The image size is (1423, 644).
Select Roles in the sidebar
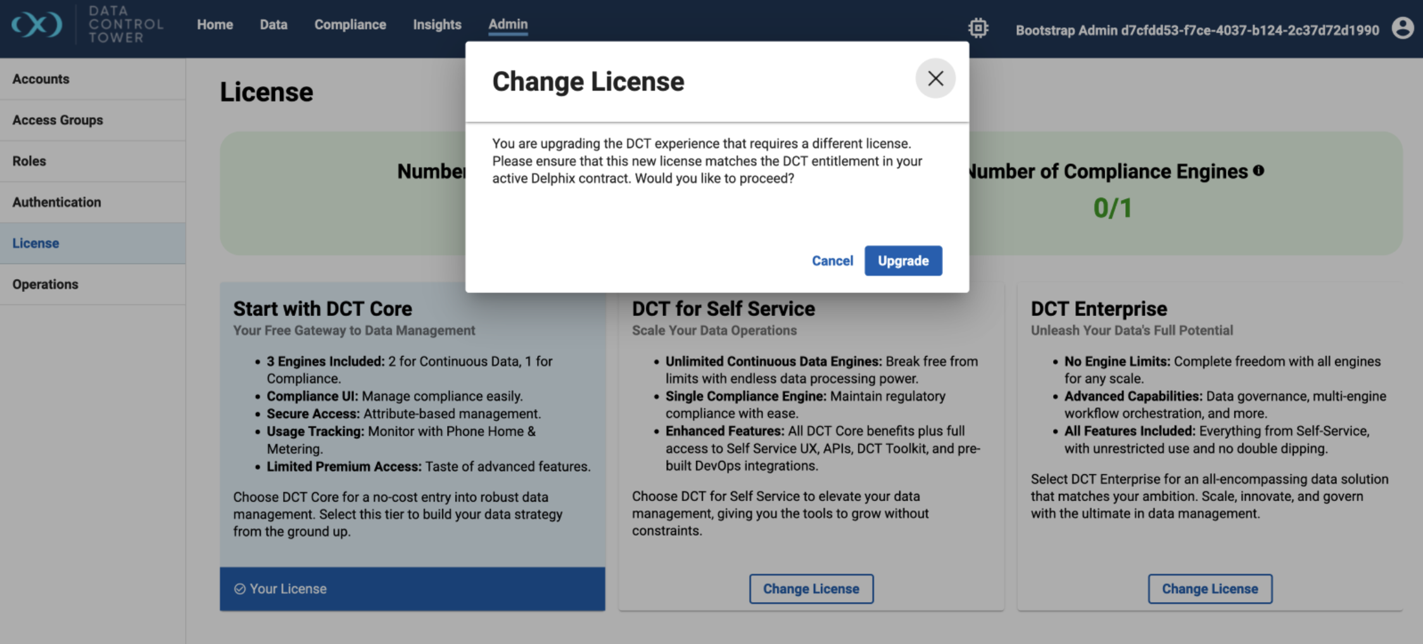pos(29,161)
